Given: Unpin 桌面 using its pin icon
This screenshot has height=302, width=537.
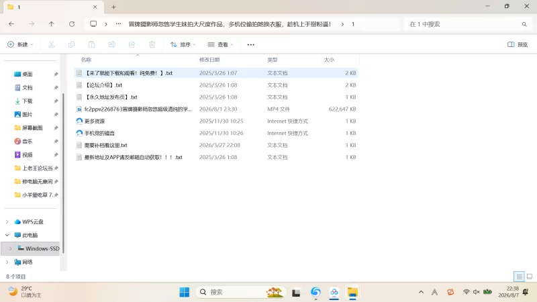Looking at the screenshot, I should pyautogui.click(x=56, y=74).
